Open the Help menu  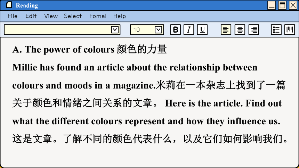(120, 16)
